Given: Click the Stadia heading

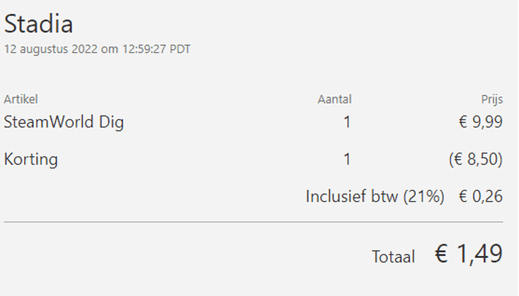Looking at the screenshot, I should (38, 24).
